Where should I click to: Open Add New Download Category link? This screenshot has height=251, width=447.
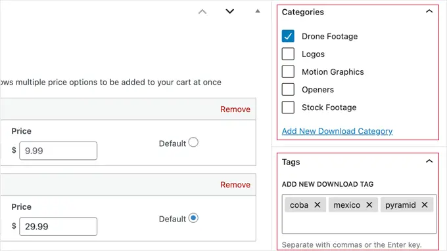(337, 131)
